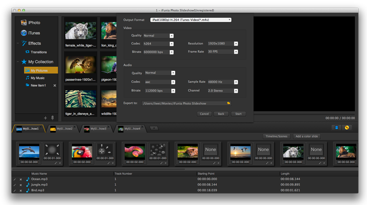Open the iPhoto source in sidebar

pyautogui.click(x=30, y=23)
